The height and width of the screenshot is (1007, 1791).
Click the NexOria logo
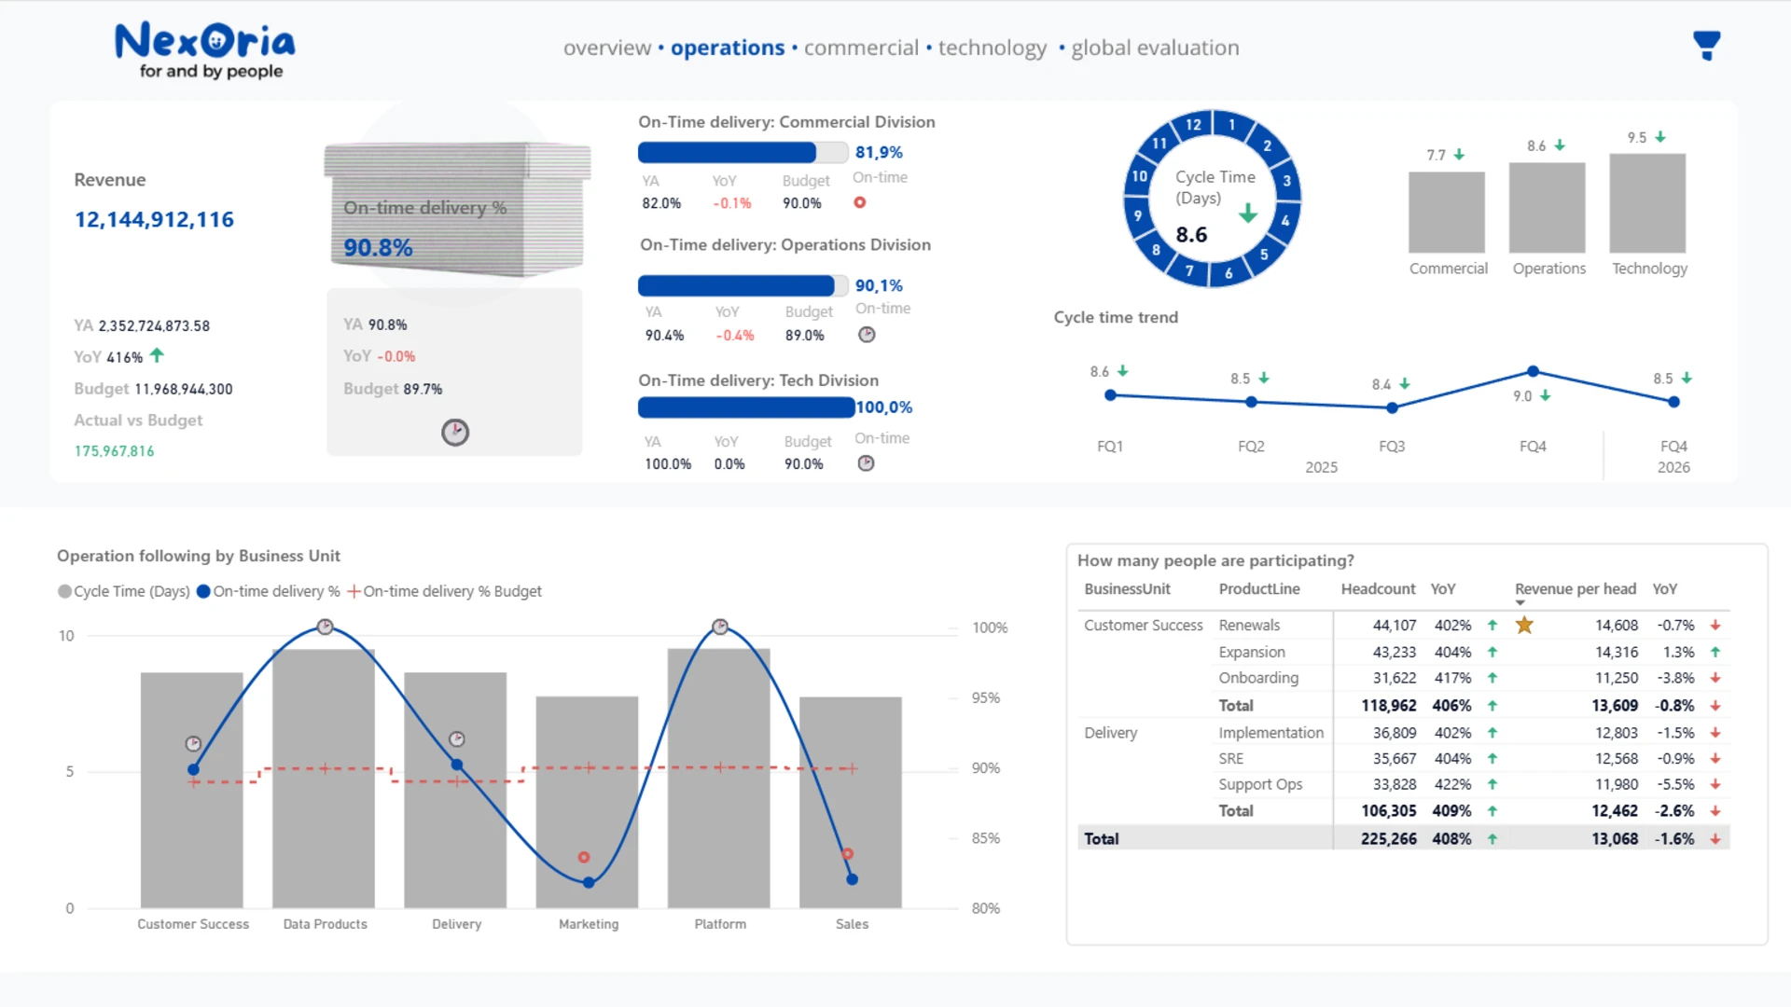204,50
